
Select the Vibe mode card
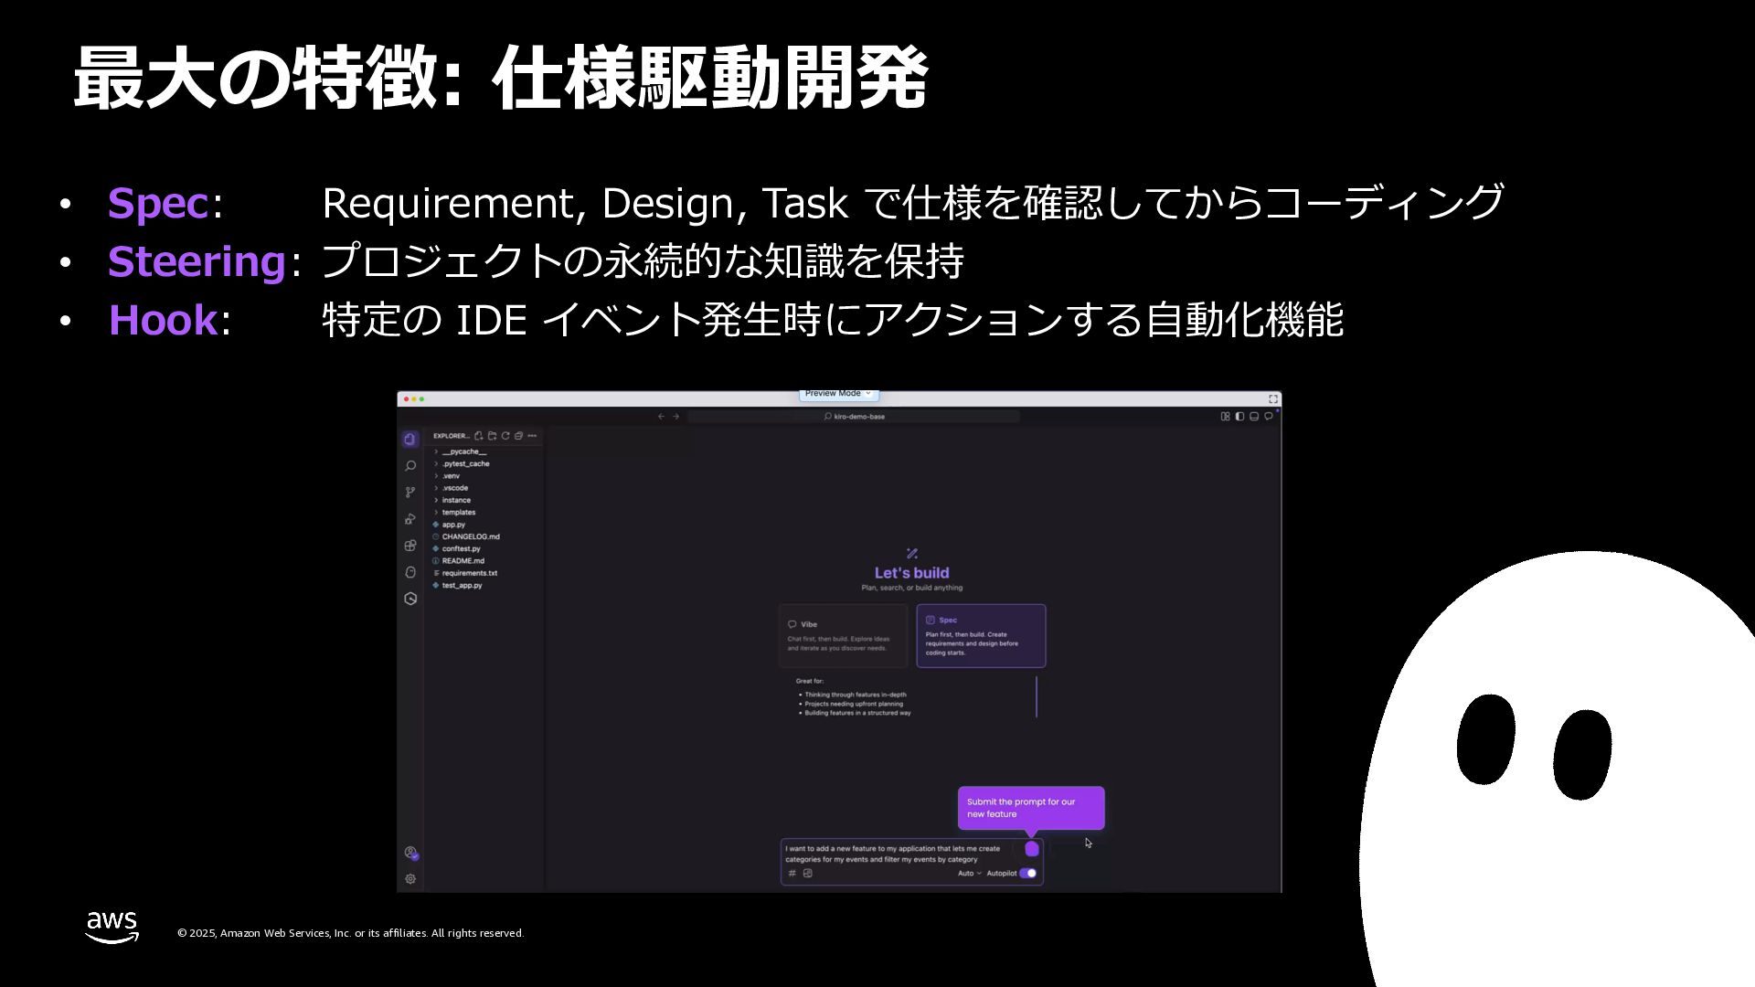pyautogui.click(x=843, y=636)
